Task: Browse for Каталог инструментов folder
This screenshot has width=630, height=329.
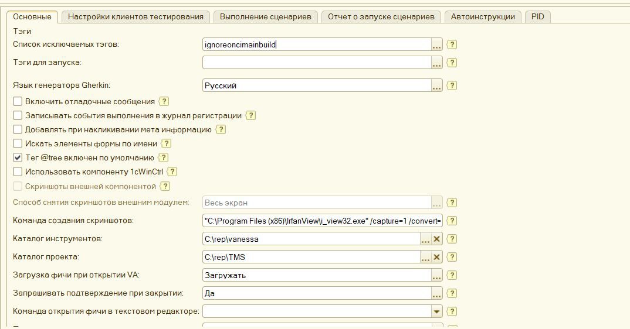Action: [425, 239]
